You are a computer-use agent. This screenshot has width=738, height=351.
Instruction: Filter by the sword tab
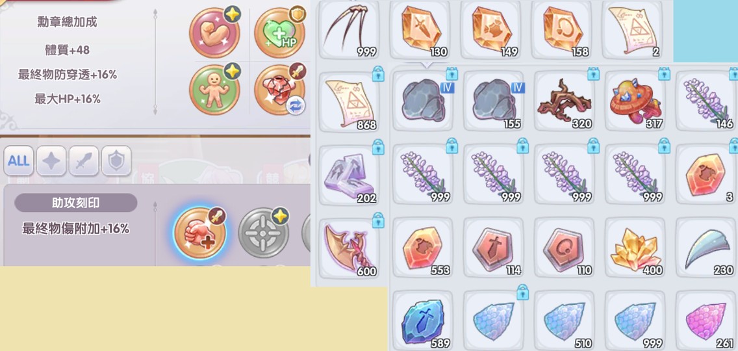(84, 161)
